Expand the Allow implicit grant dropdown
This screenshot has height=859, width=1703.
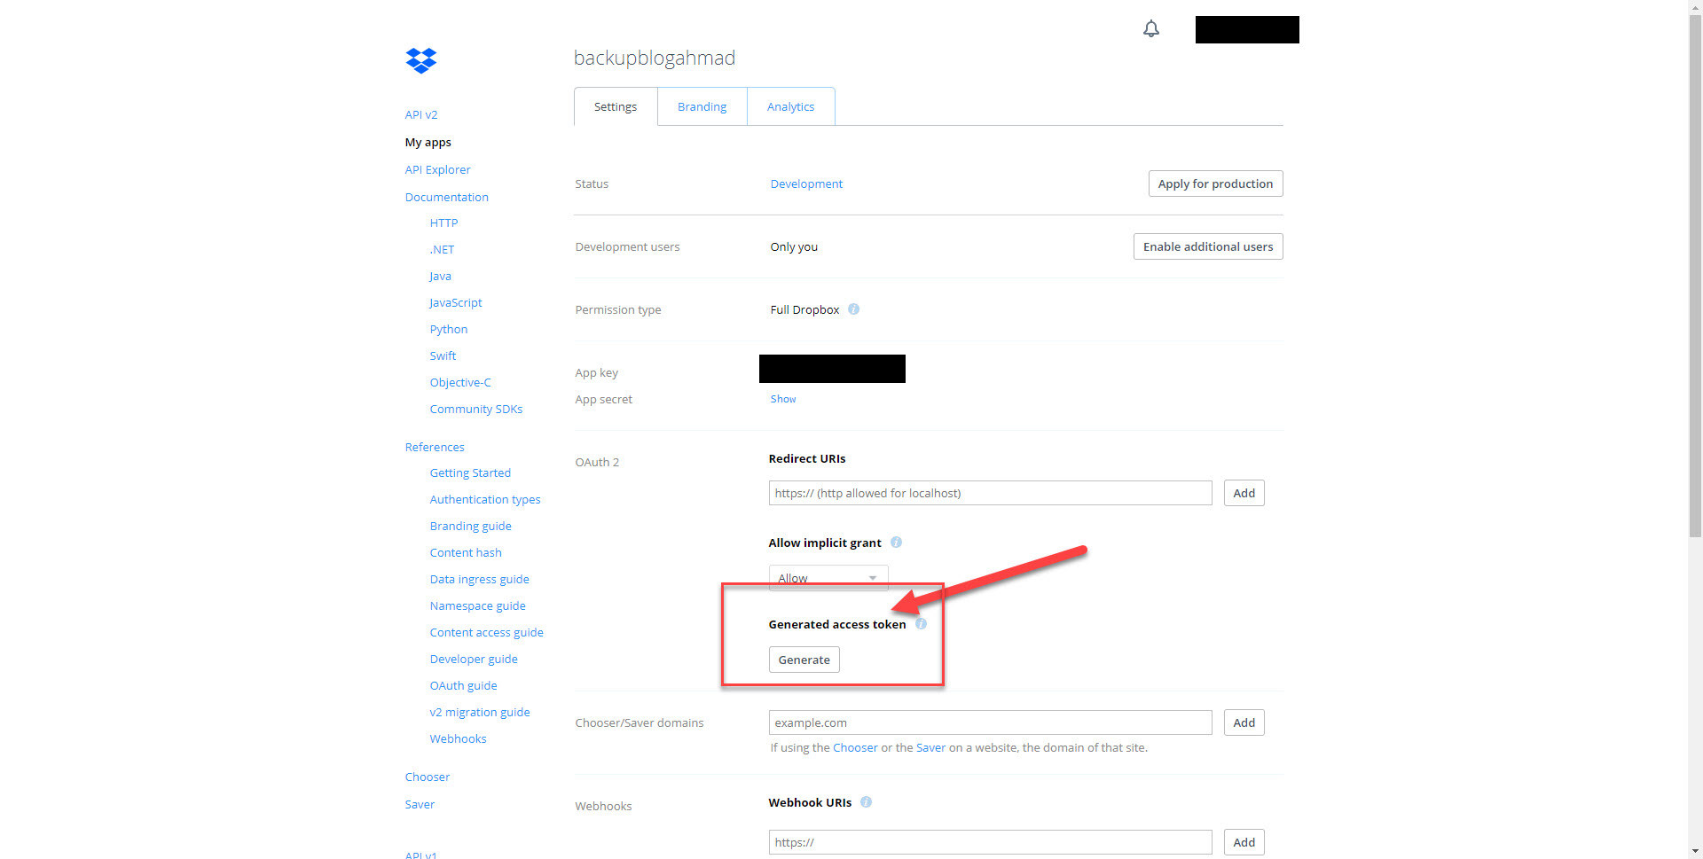[x=828, y=578]
